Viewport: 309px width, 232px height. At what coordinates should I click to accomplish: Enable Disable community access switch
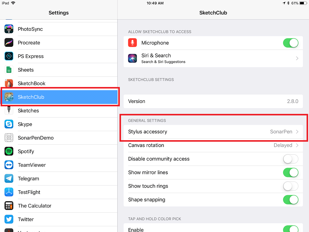(291, 159)
